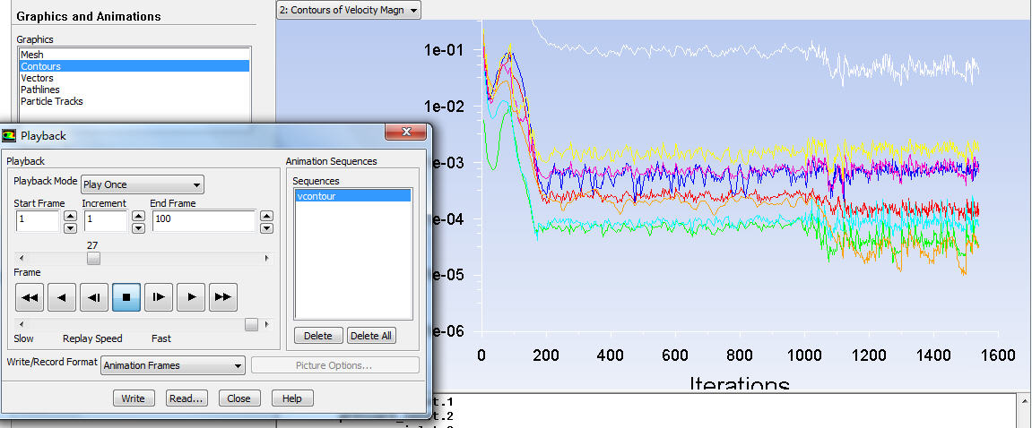Screen dimensions: 1032x428
Task: Click the Write button
Action: [x=134, y=398]
